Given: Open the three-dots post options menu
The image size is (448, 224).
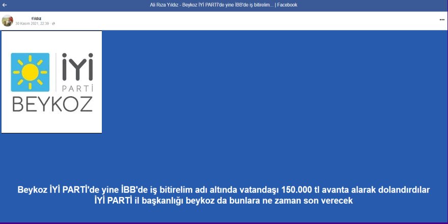Looking at the screenshot, I should pyautogui.click(x=442, y=20).
